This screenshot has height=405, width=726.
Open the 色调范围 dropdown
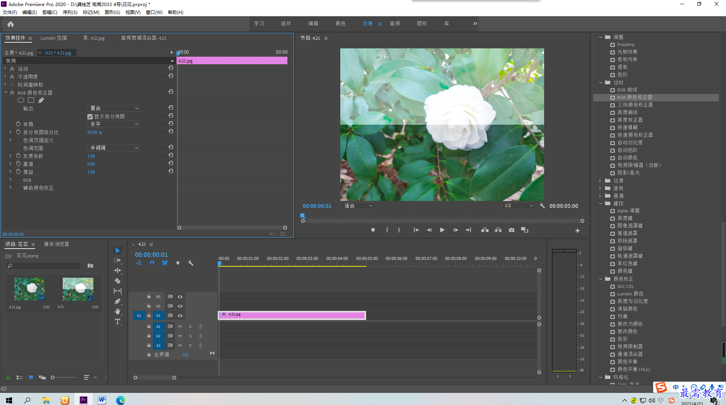pos(114,148)
